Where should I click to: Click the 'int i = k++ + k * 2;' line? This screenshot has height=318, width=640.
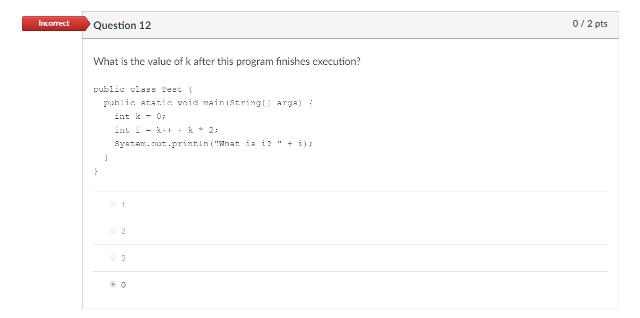tap(166, 130)
